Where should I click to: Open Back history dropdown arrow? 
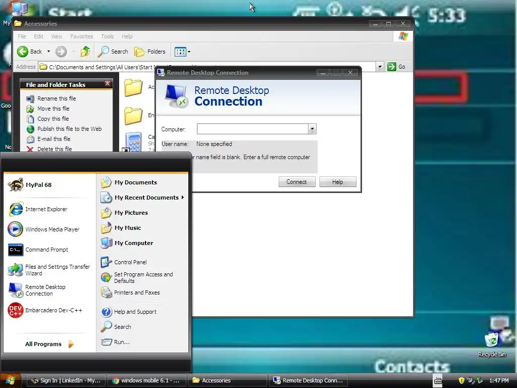click(48, 52)
